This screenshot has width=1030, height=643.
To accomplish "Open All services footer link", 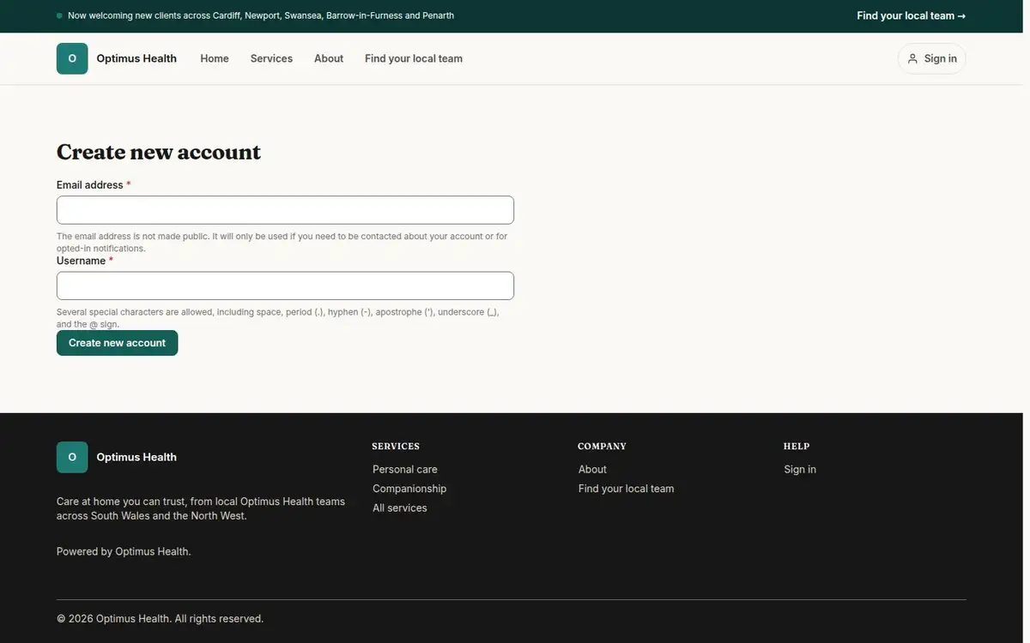I will click(400, 508).
